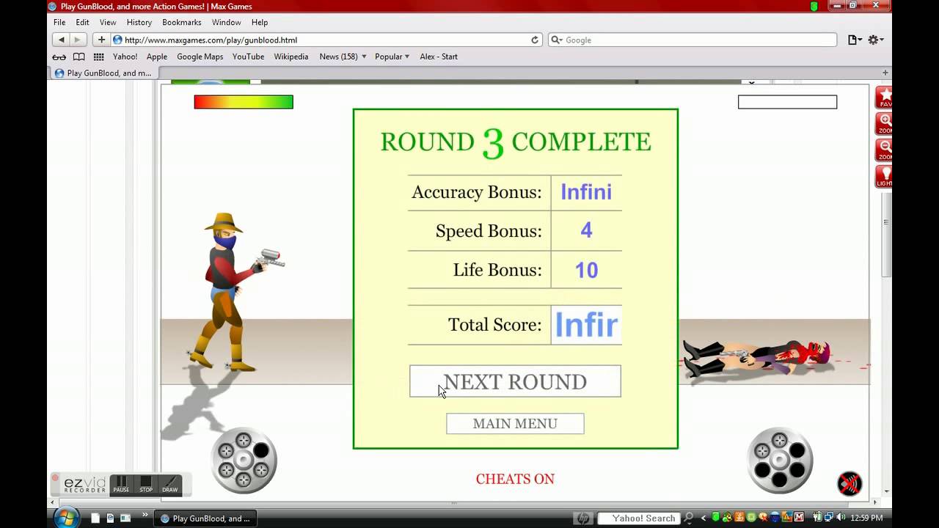Viewport: 939px width, 528px height.
Task: Expand the News (158) bookmarks folder
Action: point(343,56)
